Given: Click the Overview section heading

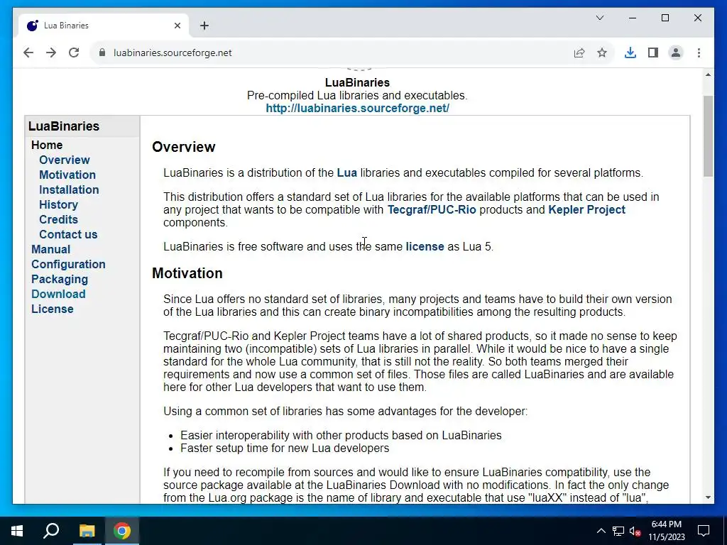Looking at the screenshot, I should [184, 147].
